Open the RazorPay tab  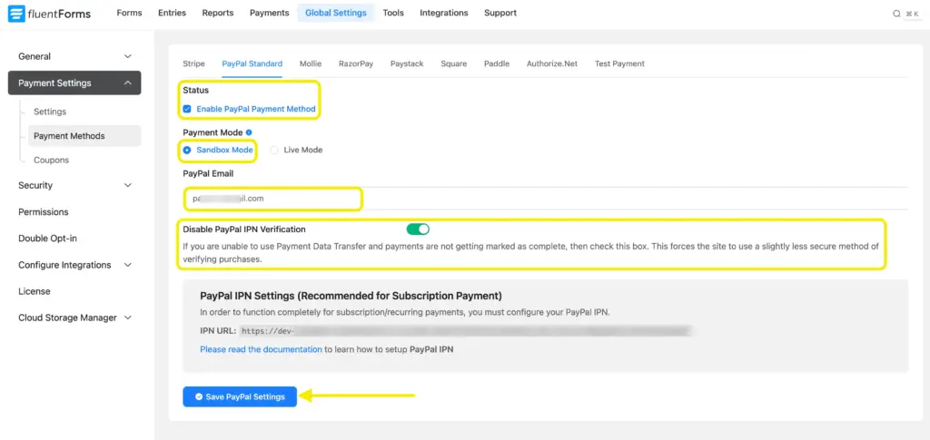[x=356, y=64]
